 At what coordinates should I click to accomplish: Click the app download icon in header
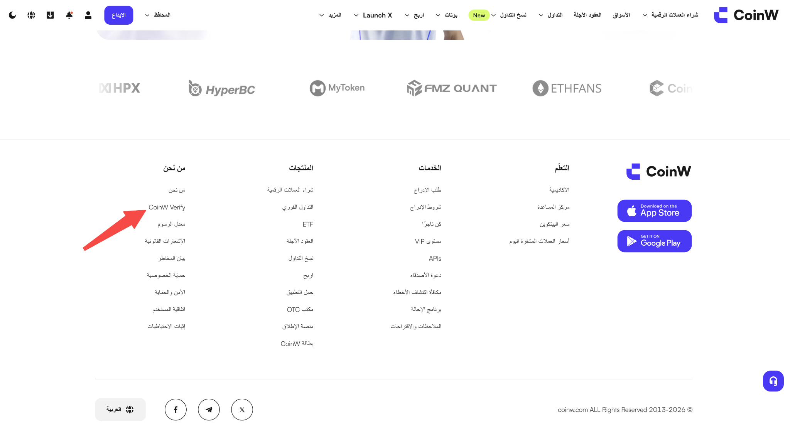point(50,15)
